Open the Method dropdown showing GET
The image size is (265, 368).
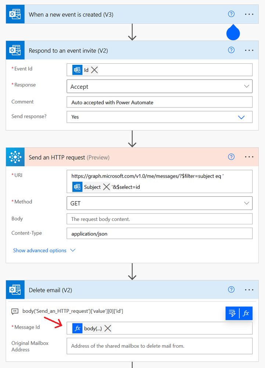pyautogui.click(x=160, y=203)
